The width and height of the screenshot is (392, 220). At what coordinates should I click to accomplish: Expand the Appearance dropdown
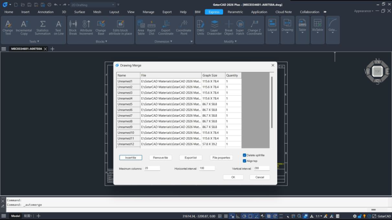tap(364, 11)
